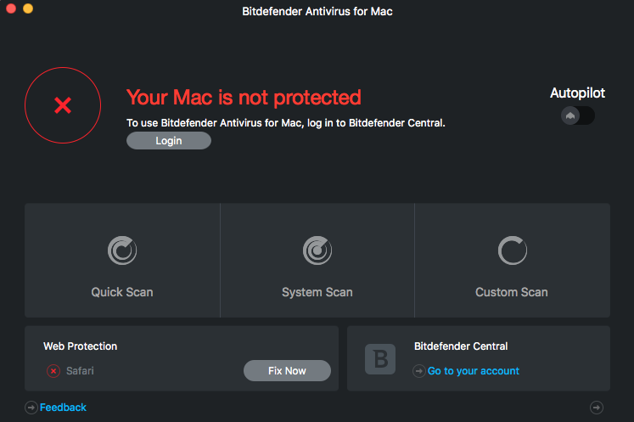Click the red X icon beside Safari
Image resolution: width=634 pixels, height=422 pixels.
(53, 371)
